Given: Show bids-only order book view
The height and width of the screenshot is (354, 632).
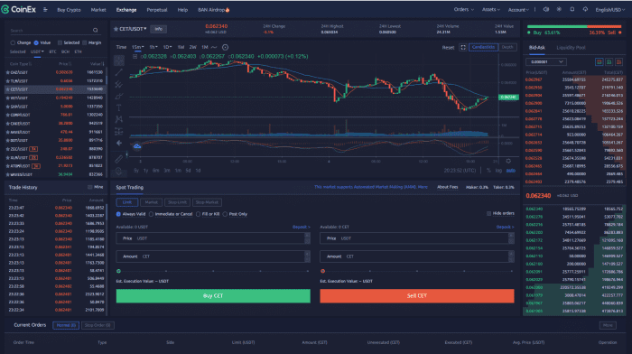Looking at the screenshot, I should (x=609, y=61).
